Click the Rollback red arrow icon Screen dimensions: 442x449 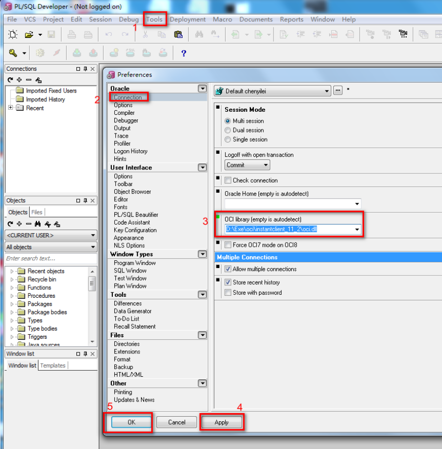coord(94,53)
